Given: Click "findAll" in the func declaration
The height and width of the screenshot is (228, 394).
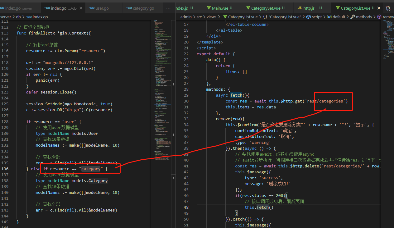Looking at the screenshot, I should pyautogui.click(x=37, y=33).
